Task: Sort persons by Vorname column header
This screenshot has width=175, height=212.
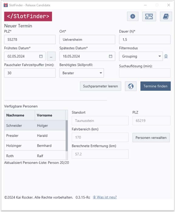Action: click(50, 115)
